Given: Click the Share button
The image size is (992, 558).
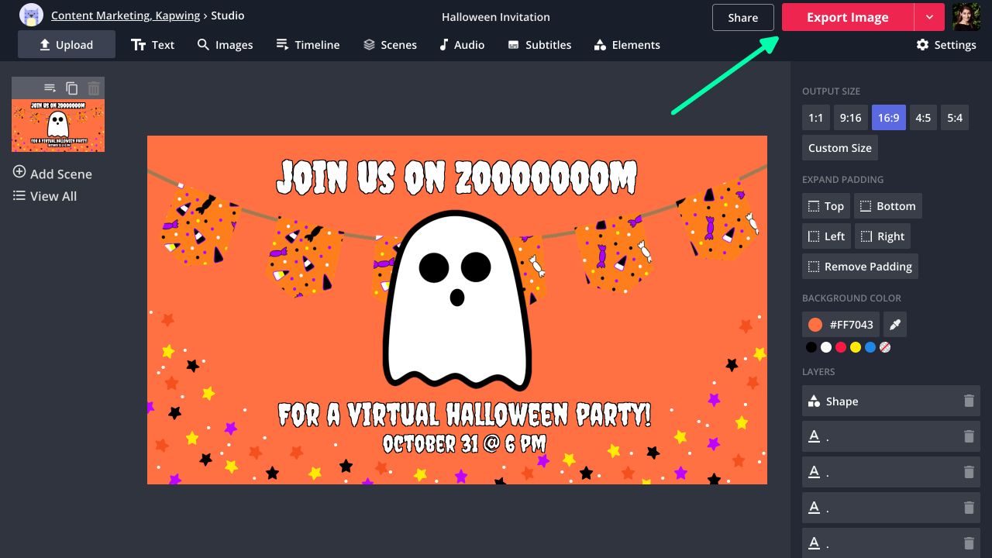Looking at the screenshot, I should tap(742, 17).
